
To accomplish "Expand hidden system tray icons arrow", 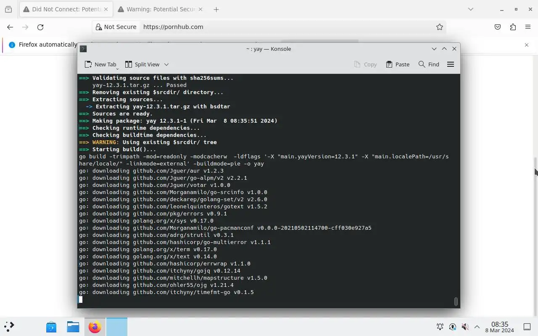I will click(x=477, y=327).
